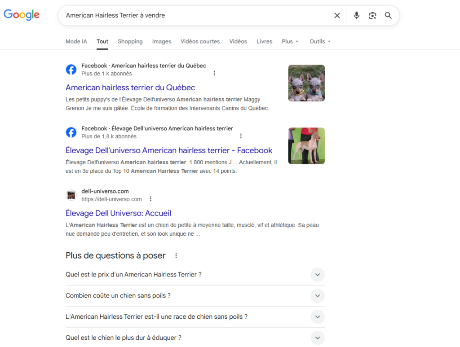Click the search magnifier icon
Viewport: 460px width, 347px height.
coord(388,15)
